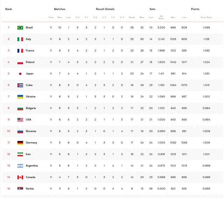The width and height of the screenshot is (224, 198).
Task: Click the France flag icon
Action: coord(20,51)
